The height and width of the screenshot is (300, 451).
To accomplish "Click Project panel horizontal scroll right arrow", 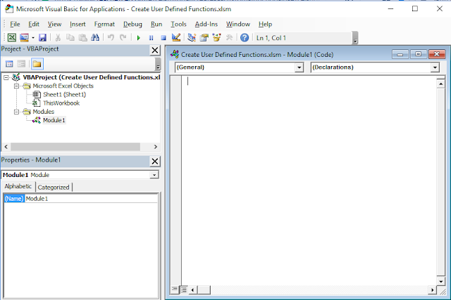I will [156, 147].
